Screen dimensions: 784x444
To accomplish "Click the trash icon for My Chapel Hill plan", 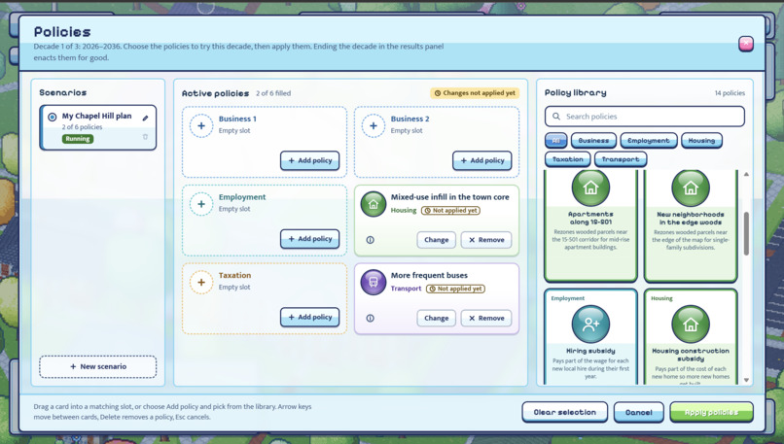I will coord(146,137).
